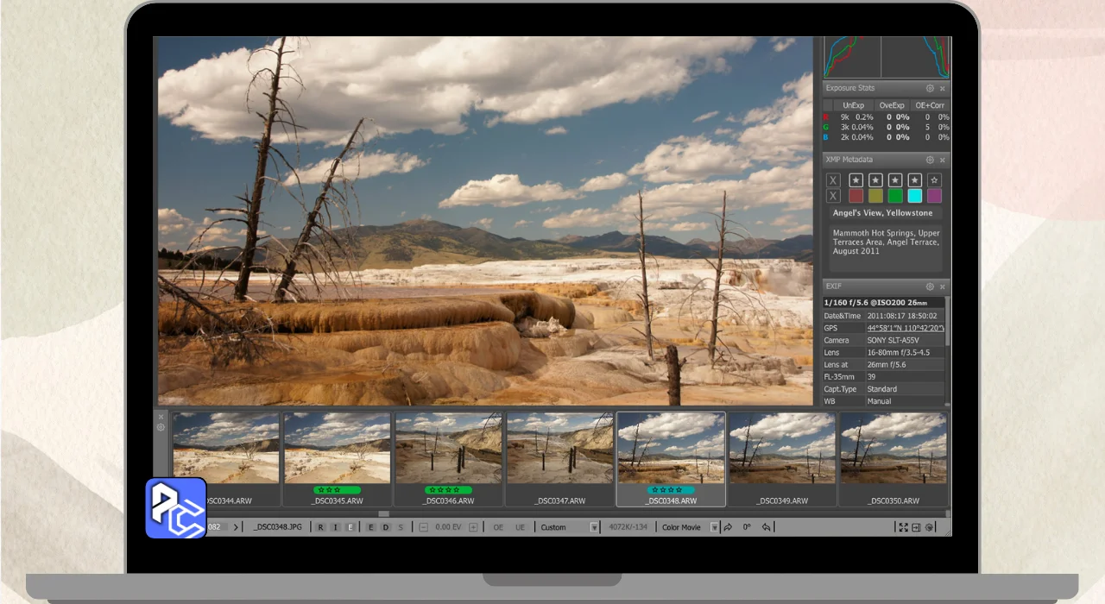This screenshot has height=604, width=1105.
Task: Increase exposure with plus button
Action: tap(473, 527)
